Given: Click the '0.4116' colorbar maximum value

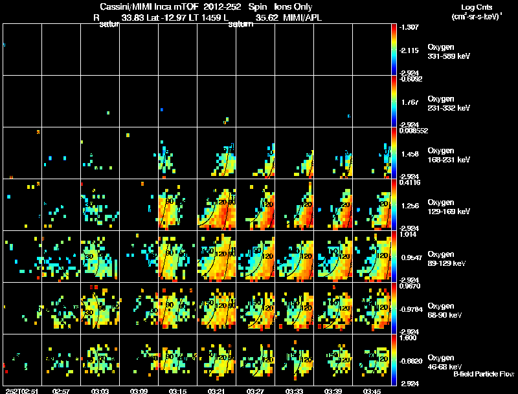Looking at the screenshot, I should click(x=410, y=182).
